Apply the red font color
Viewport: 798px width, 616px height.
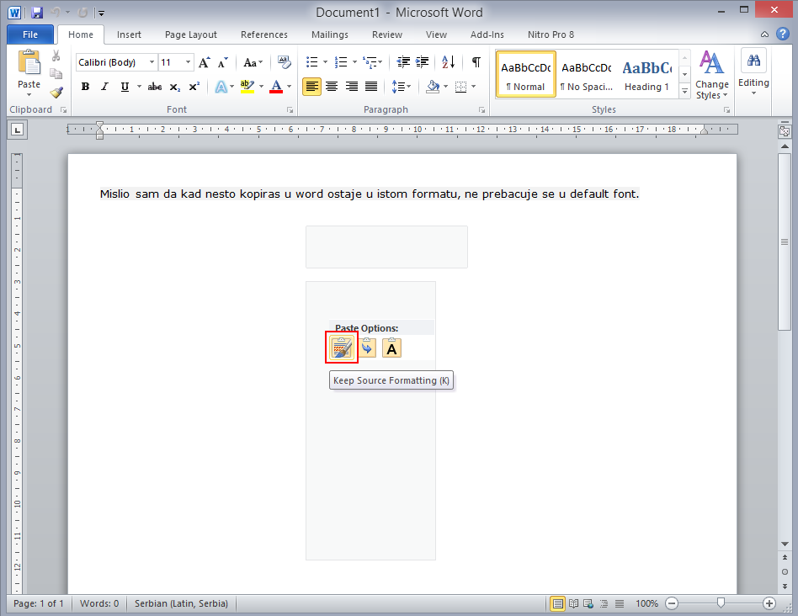pyautogui.click(x=276, y=87)
